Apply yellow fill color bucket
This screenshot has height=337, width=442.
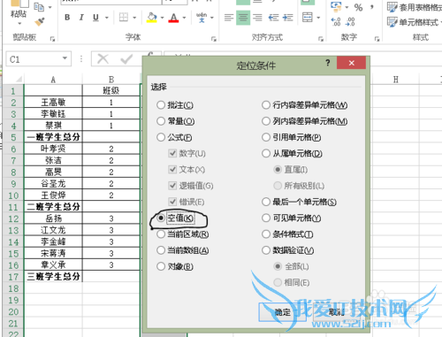(x=152, y=18)
